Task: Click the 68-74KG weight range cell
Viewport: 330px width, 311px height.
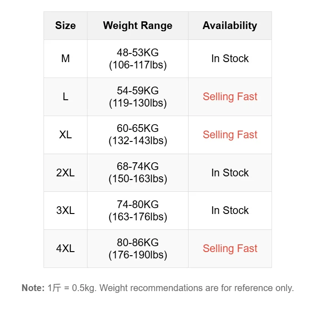Action: 137,173
